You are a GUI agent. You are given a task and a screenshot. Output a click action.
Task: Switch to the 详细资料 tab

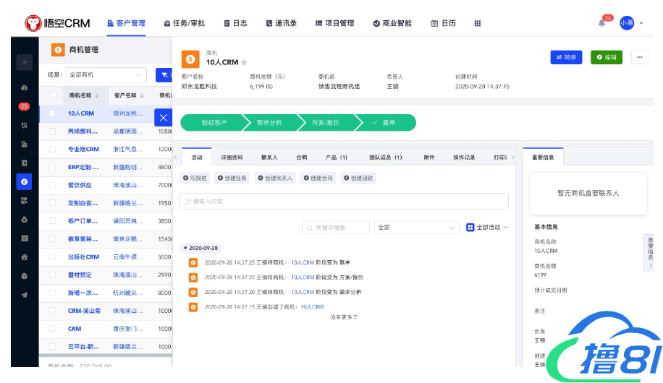pyautogui.click(x=232, y=157)
